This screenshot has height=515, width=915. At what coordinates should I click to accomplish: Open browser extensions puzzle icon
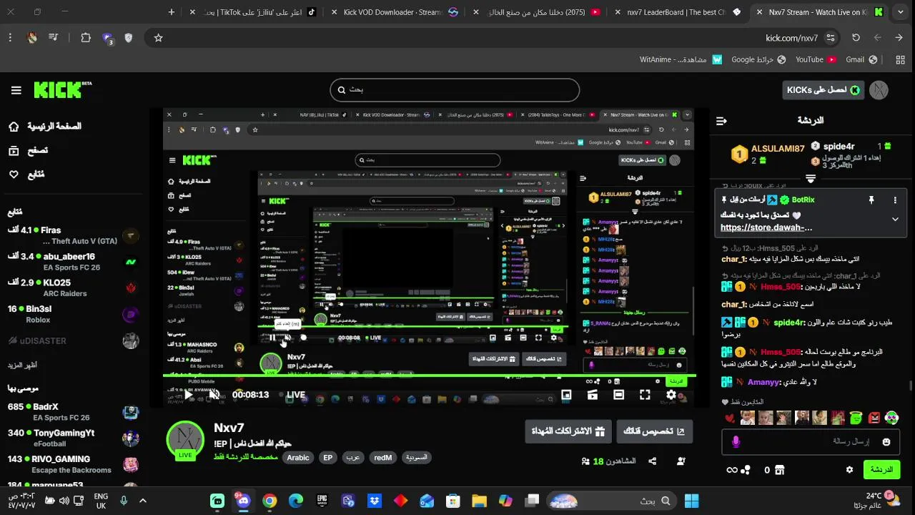pos(86,38)
